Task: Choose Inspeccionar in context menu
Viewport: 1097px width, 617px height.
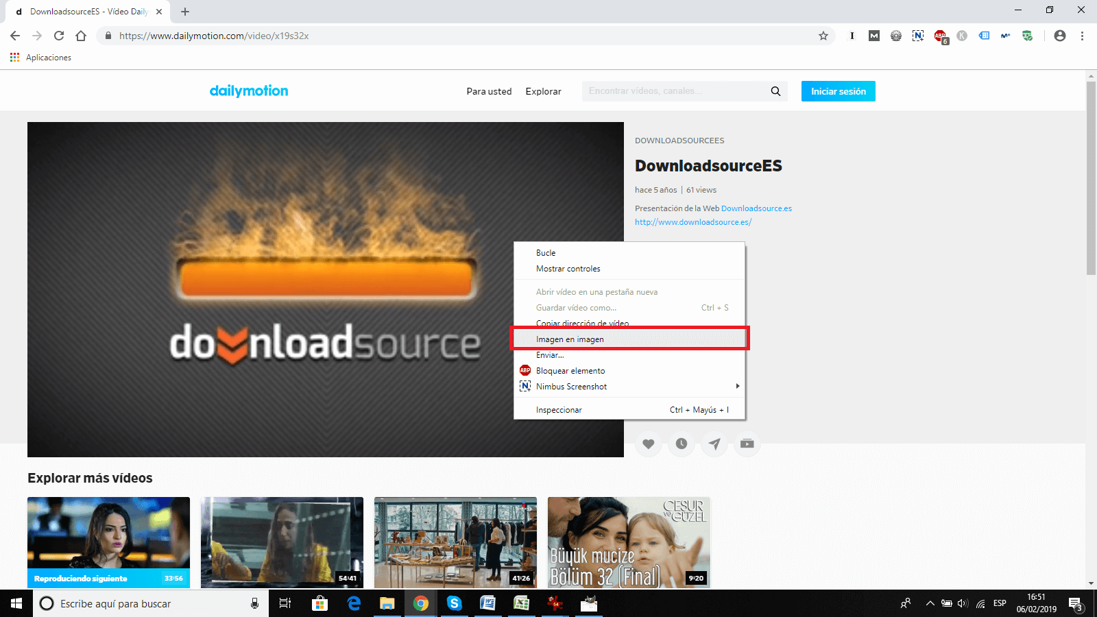Action: [629, 410]
